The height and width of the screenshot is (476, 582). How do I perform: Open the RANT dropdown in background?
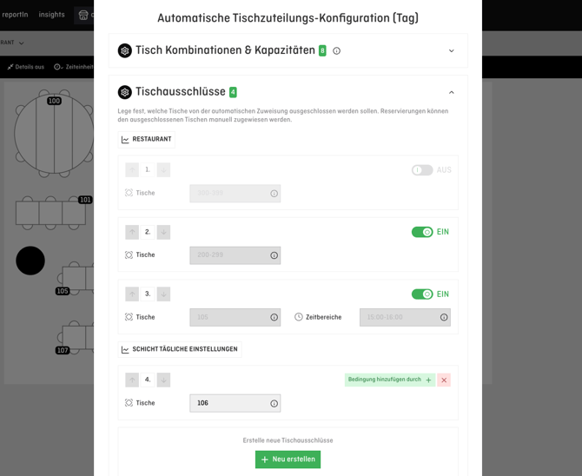point(13,43)
